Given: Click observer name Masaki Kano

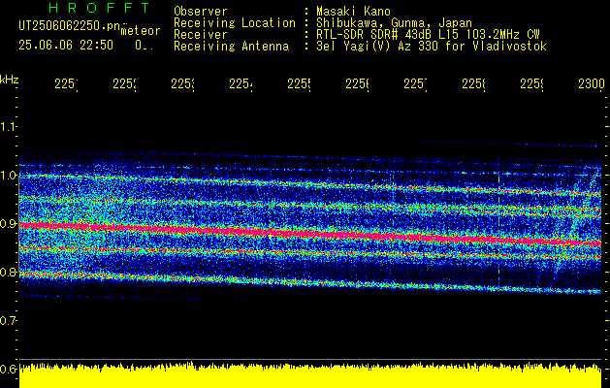Looking at the screenshot, I should coord(353,11).
